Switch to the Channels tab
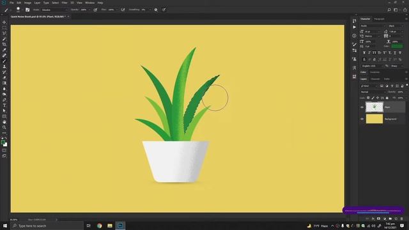 (375, 79)
